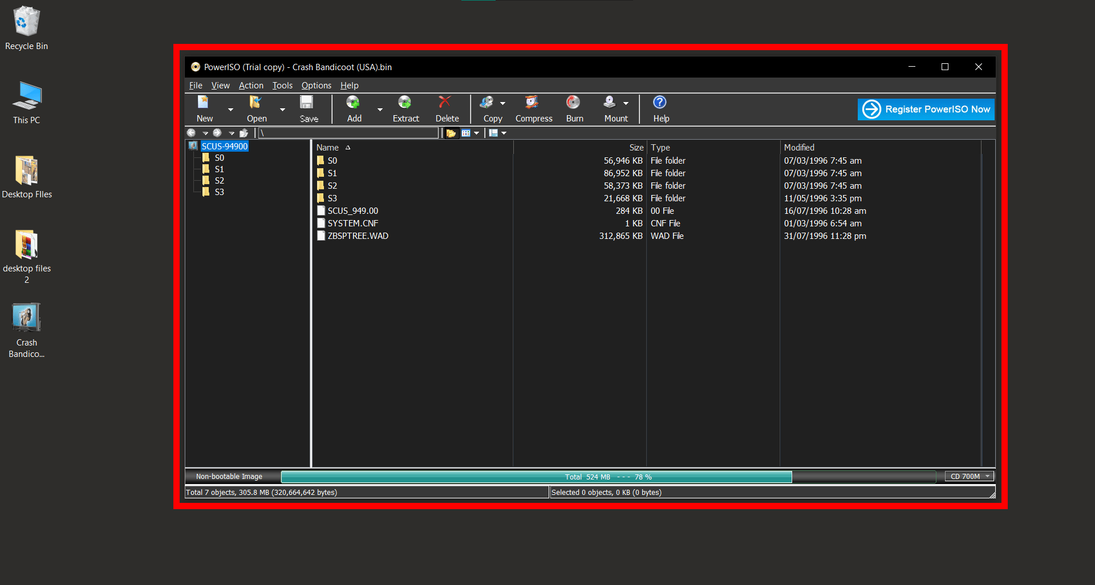Select the ZBSPTREE.WAD file in the list

[358, 235]
